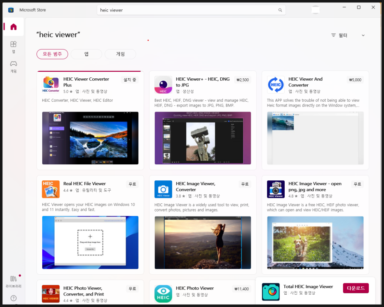Click the Microsoft Store logo icon
Screen dimensions: 384x307
pos(11,10)
